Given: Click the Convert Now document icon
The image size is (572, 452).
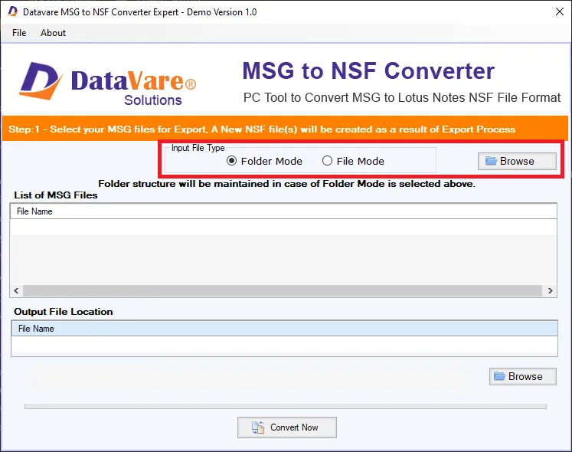Looking at the screenshot, I should (x=258, y=427).
